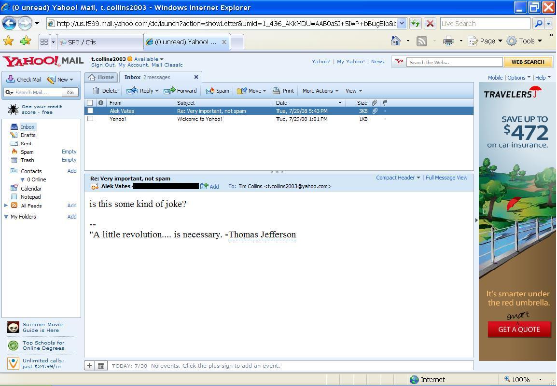Open the Sent folder
557x386 pixels.
tap(26, 143)
